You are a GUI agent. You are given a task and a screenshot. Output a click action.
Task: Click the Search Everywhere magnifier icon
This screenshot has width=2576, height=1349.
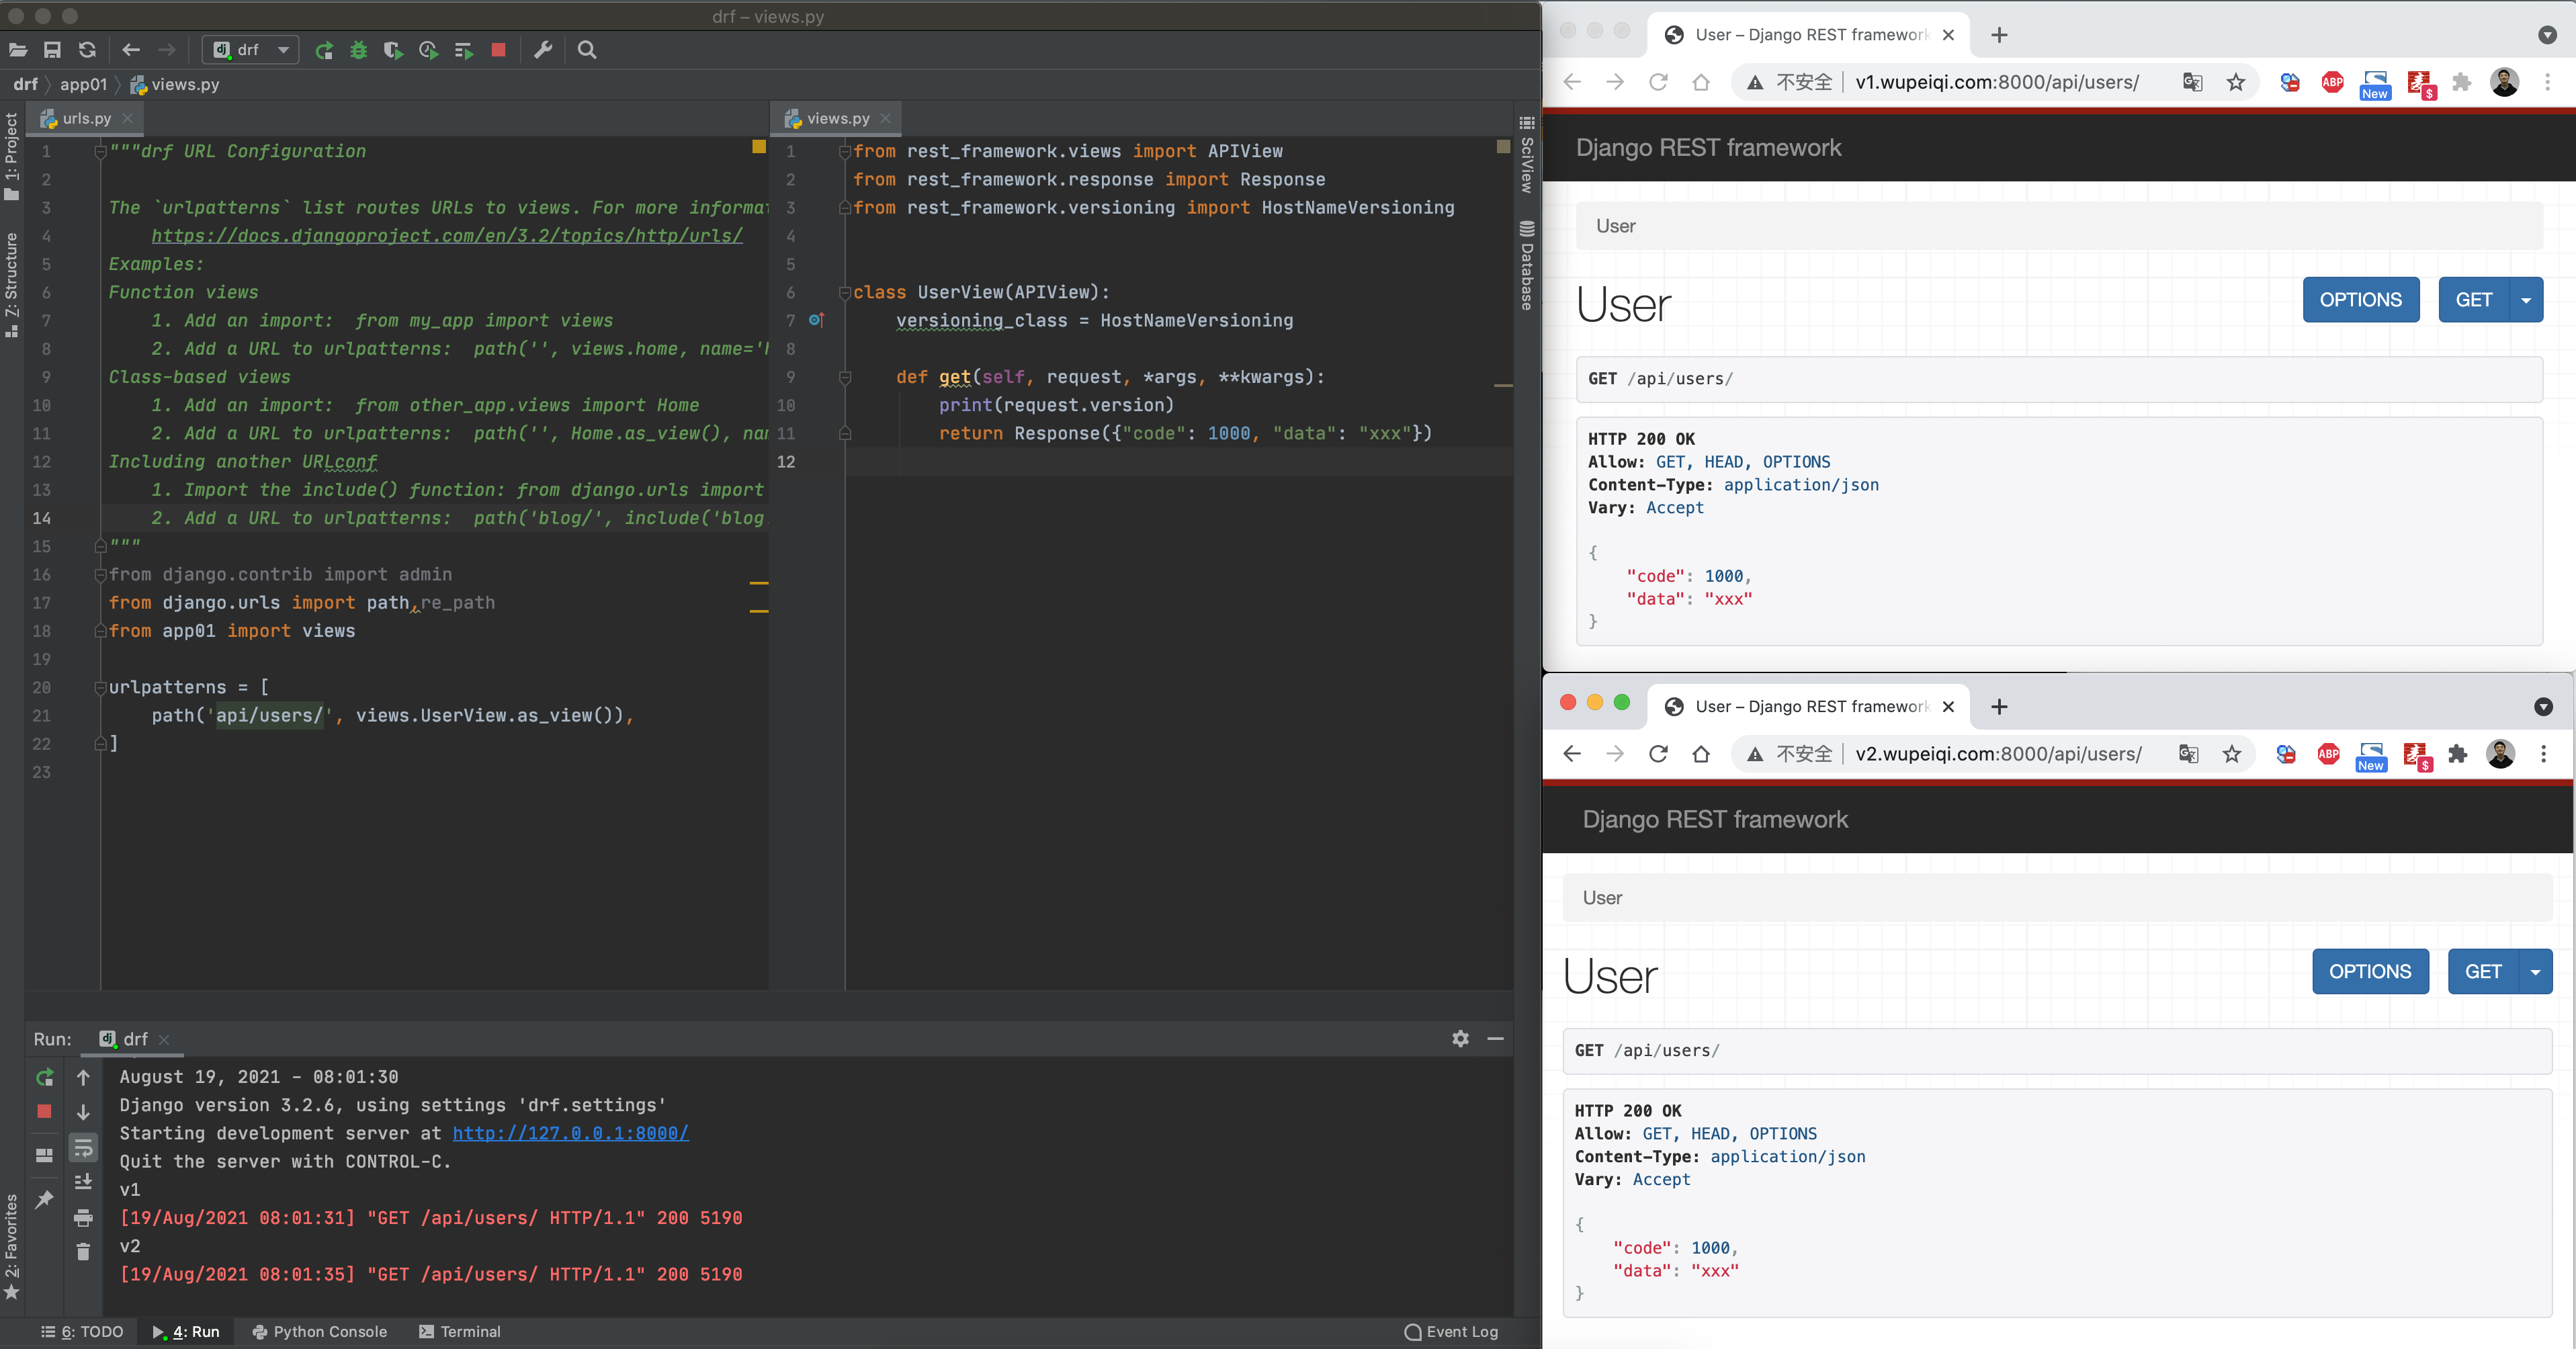(x=587, y=50)
